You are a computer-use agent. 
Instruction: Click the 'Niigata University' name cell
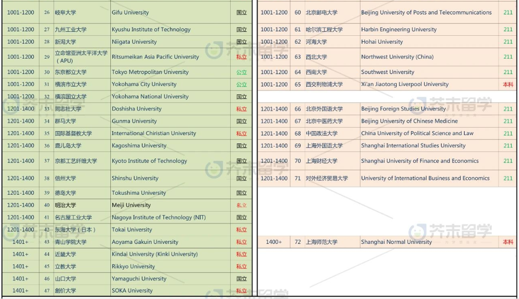coord(171,42)
